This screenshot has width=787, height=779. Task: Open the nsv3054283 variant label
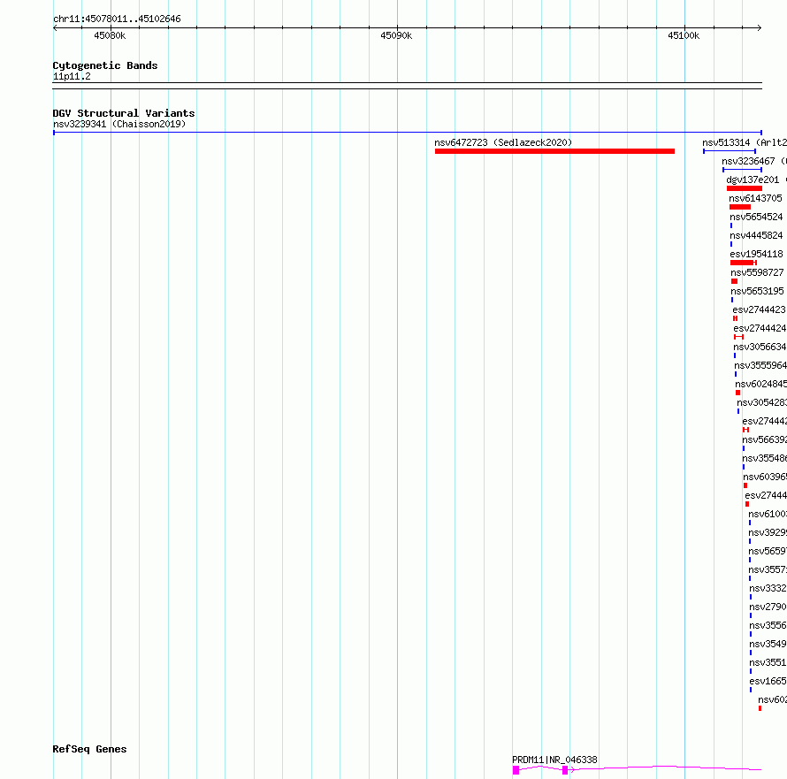tap(762, 402)
